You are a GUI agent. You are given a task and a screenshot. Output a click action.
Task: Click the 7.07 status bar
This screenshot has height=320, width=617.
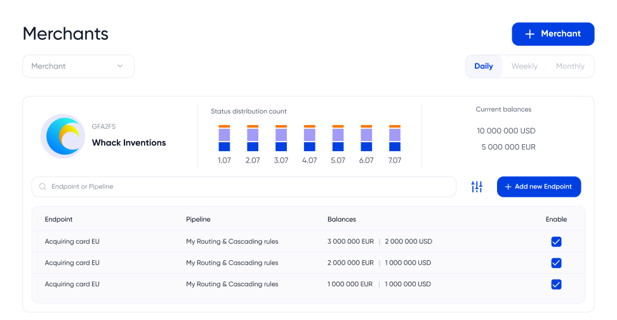[x=395, y=138]
